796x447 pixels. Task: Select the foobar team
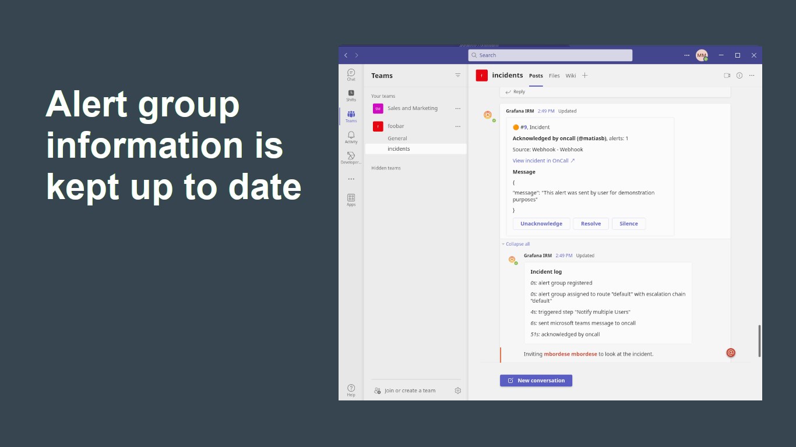point(396,126)
